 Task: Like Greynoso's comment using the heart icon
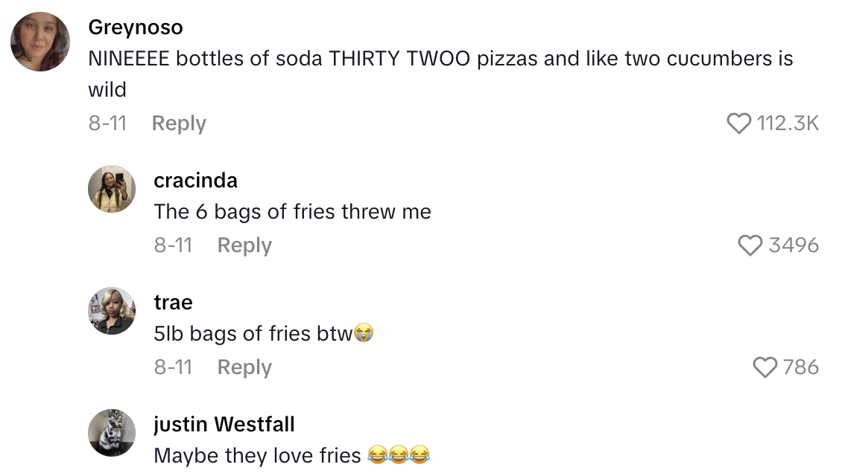click(x=740, y=123)
